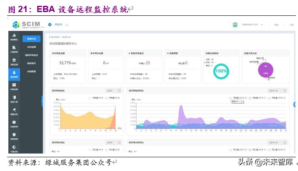
Task: Open the 2019-12 selector for daily water chart
Action: tap(277, 142)
